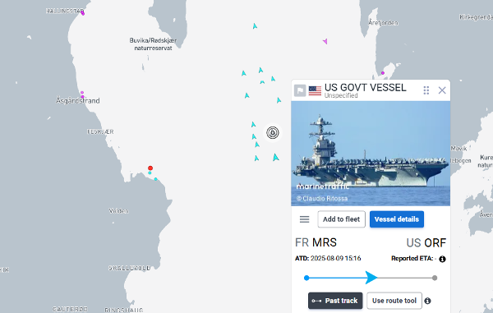The image size is (493, 313).
Task: Show the vessel's Past track
Action: (335, 301)
